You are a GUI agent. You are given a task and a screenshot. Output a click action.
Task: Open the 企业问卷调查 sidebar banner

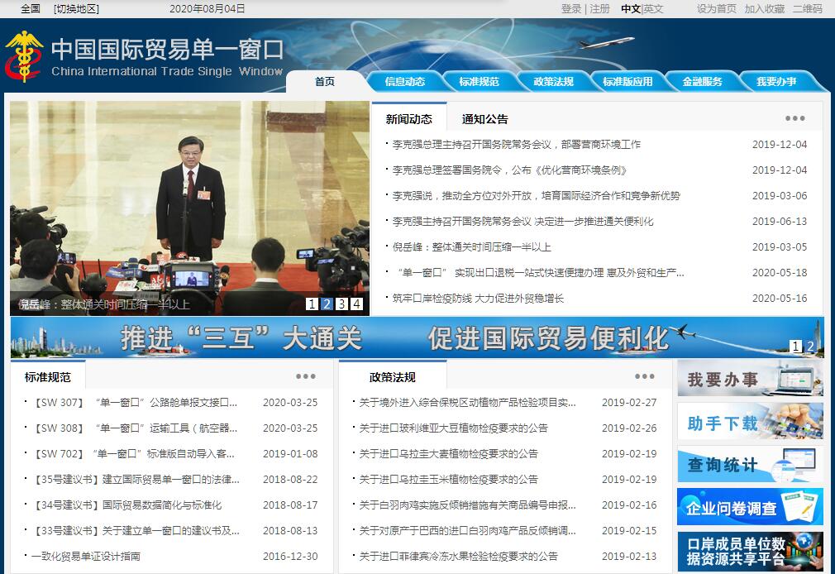point(750,507)
